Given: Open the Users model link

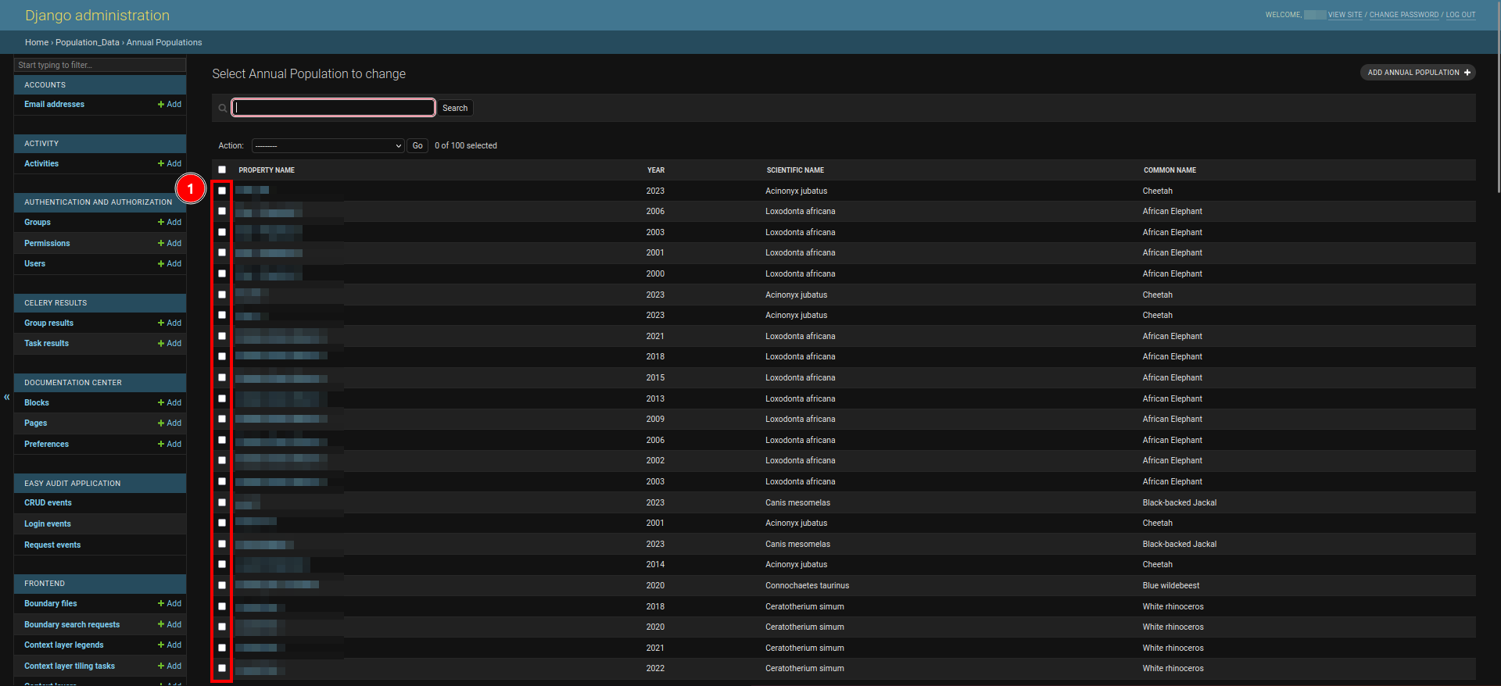Looking at the screenshot, I should (34, 264).
